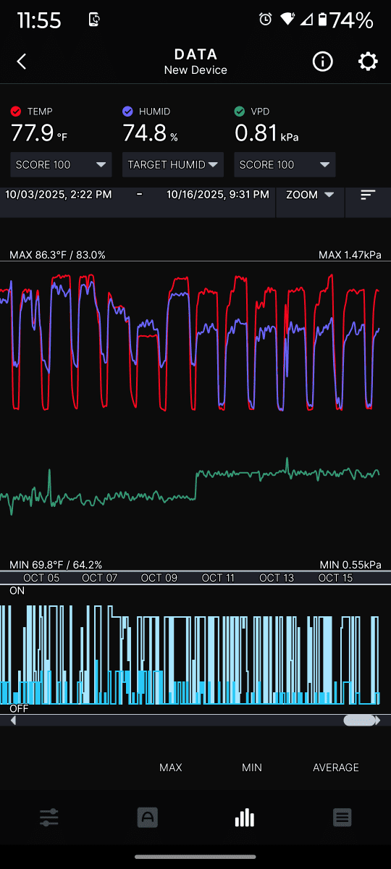The height and width of the screenshot is (869, 391).
Task: Open settings with the gear icon
Action: 368,62
